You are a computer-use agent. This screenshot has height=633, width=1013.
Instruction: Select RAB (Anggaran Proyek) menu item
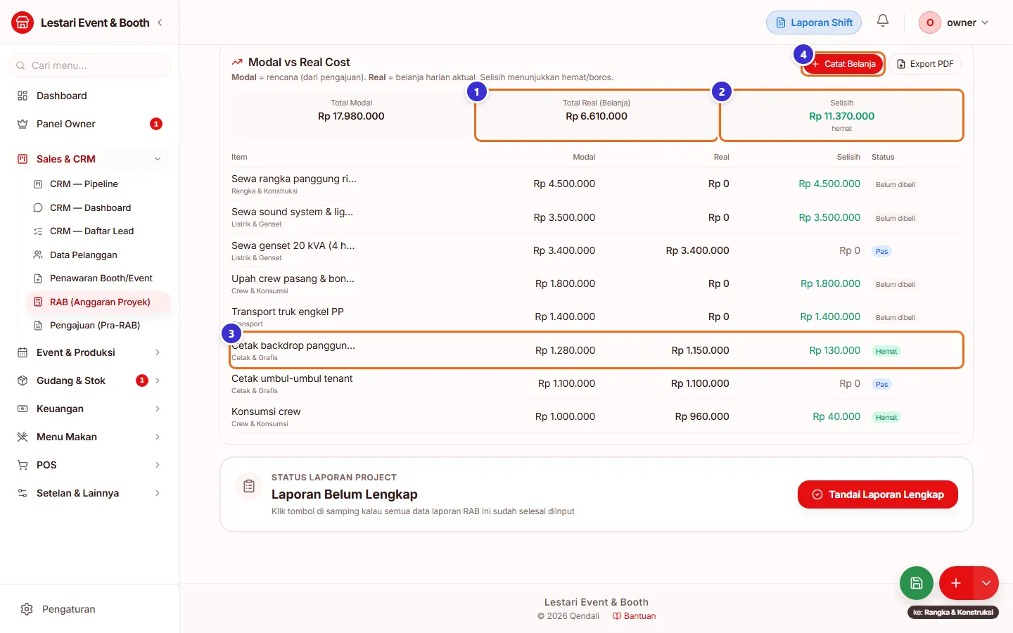(x=98, y=302)
